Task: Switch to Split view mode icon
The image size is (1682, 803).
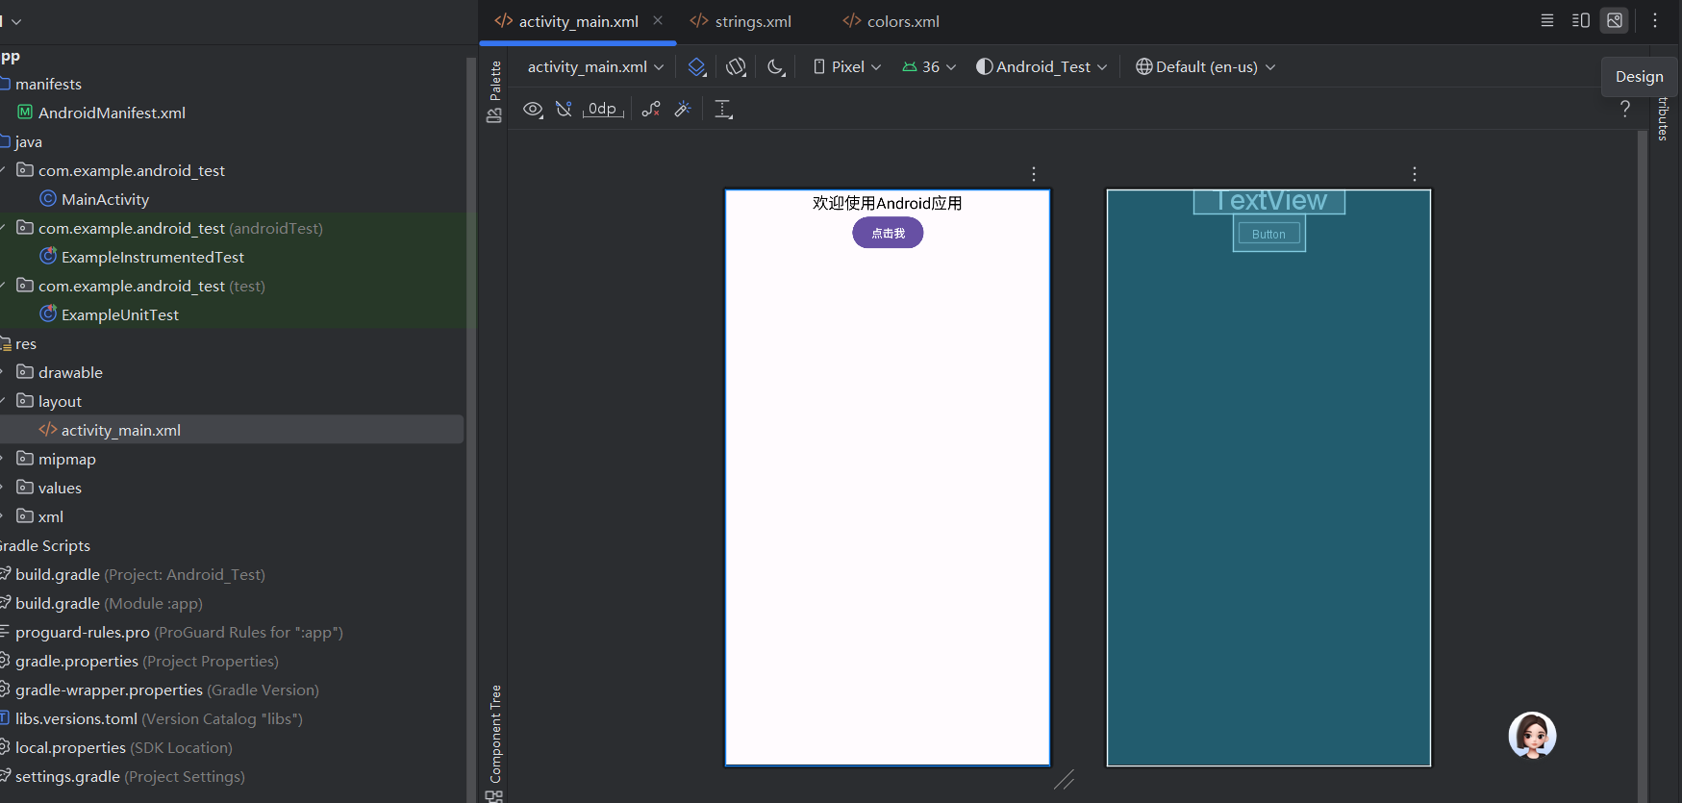Action: coord(1581,20)
